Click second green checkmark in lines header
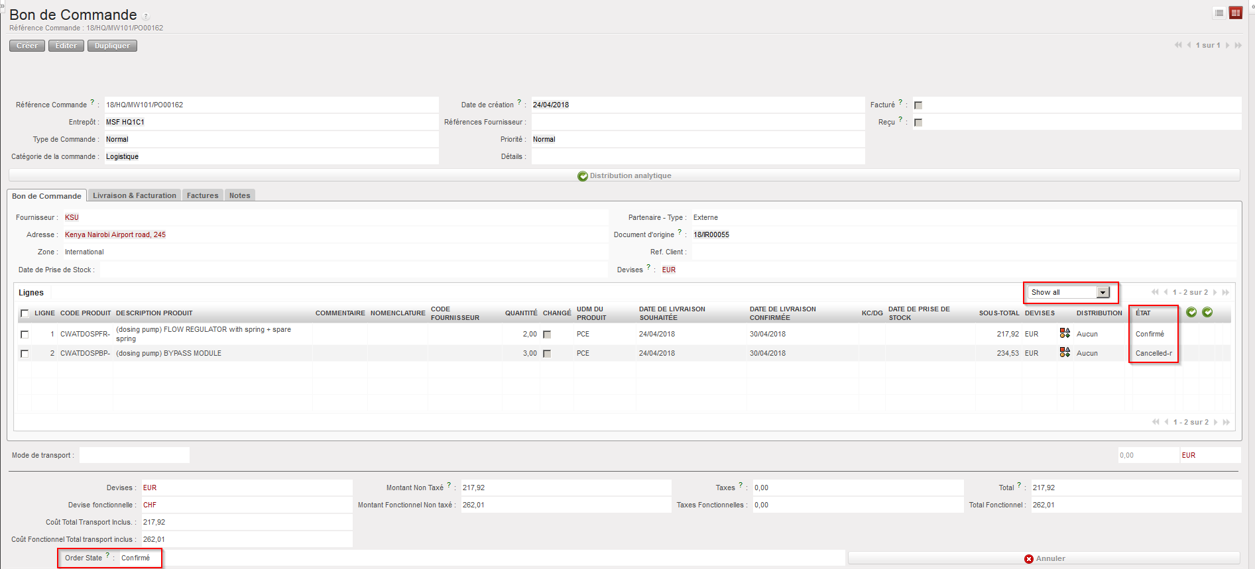The height and width of the screenshot is (569, 1255). point(1207,312)
